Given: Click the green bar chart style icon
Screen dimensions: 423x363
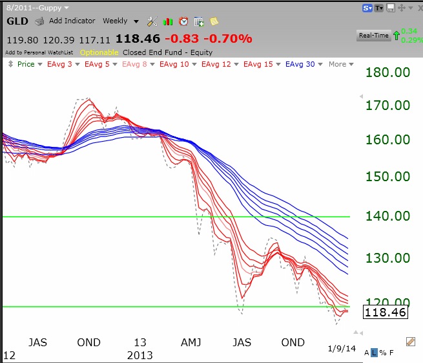Looking at the screenshot, I should tap(168, 21).
